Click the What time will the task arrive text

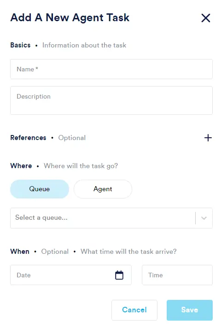(128, 252)
